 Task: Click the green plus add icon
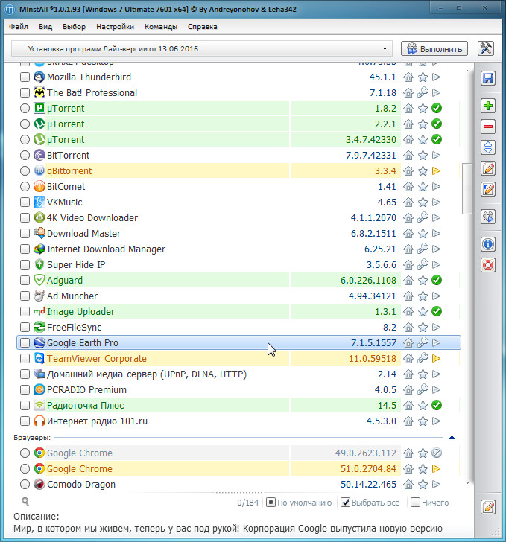point(488,106)
